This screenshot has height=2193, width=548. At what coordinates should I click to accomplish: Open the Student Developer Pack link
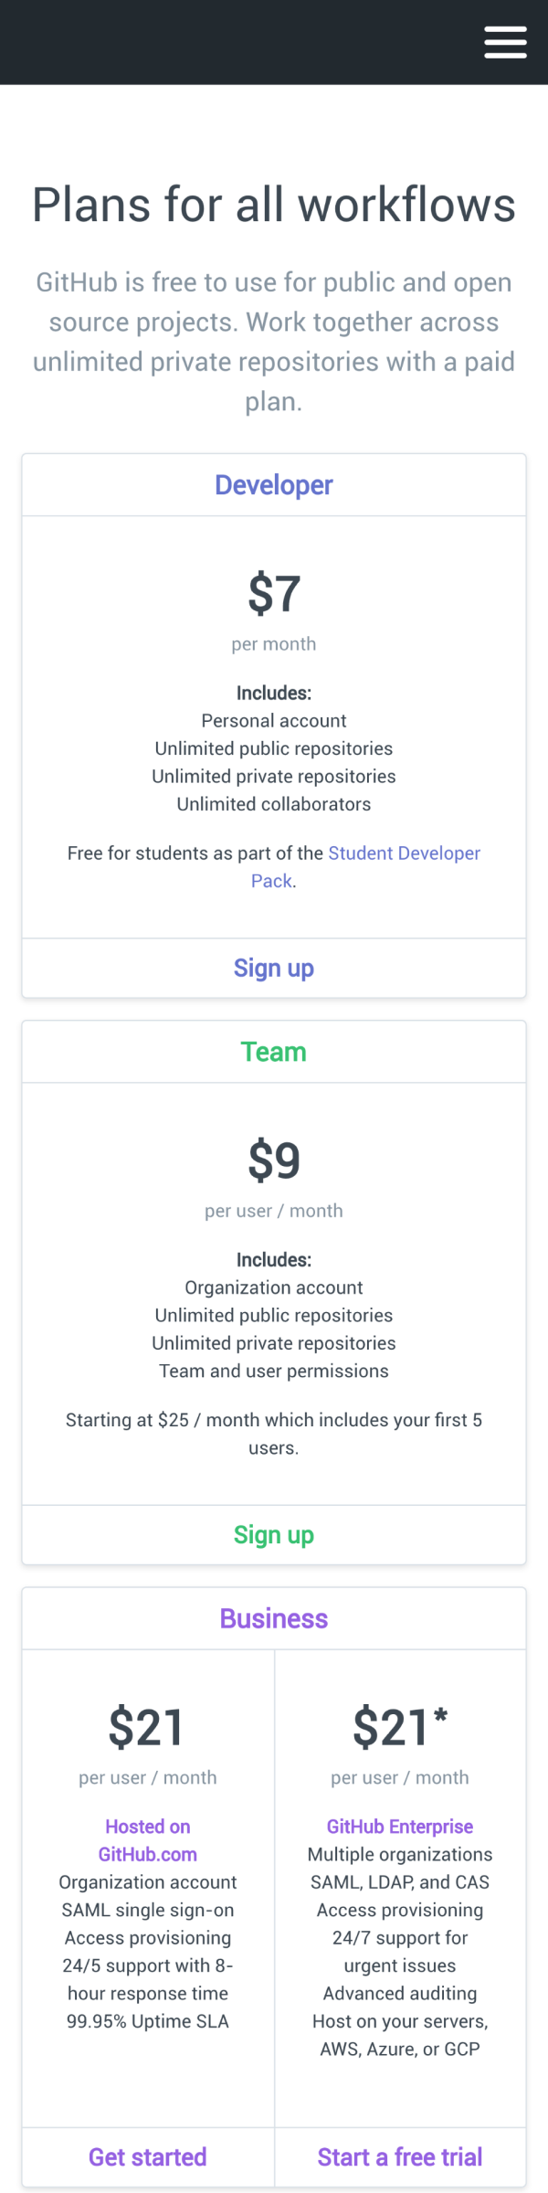pyautogui.click(x=365, y=866)
